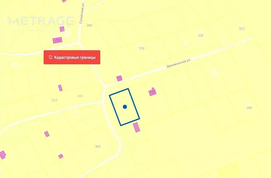The image size is (271, 178).
Task: Click plot number 320
Action: [x=201, y=35]
